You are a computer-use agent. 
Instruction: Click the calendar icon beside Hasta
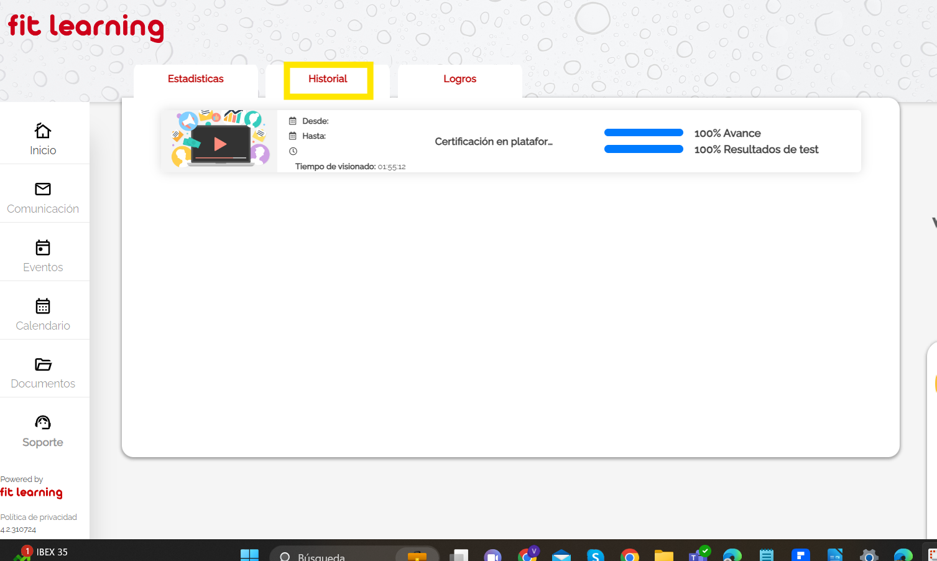pos(293,136)
